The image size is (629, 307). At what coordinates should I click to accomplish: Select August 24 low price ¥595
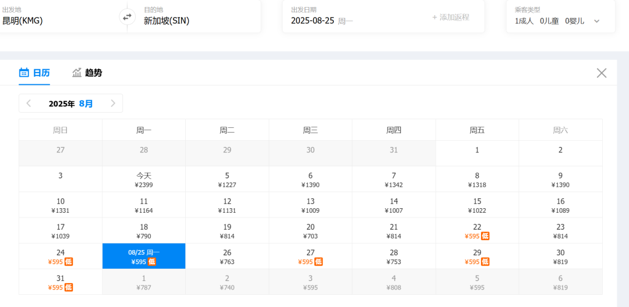coord(61,256)
